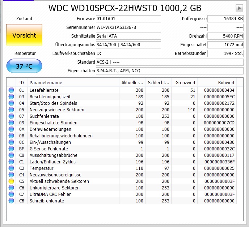Select the Neuzuweisungsereignisse parameter name
The height and width of the screenshot is (227, 249).
point(55,175)
